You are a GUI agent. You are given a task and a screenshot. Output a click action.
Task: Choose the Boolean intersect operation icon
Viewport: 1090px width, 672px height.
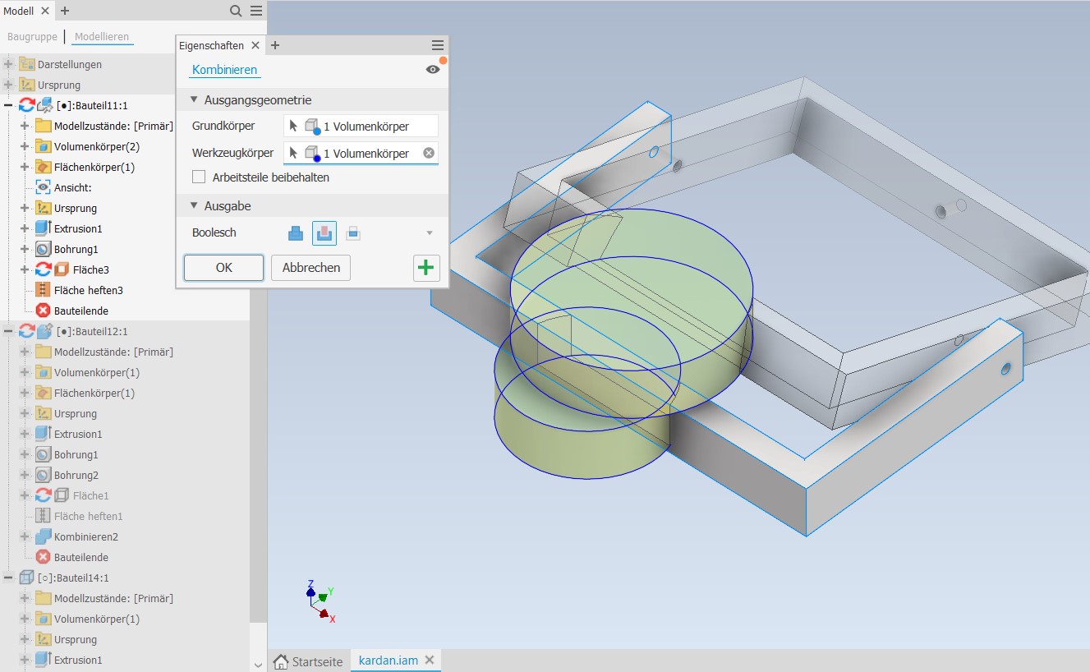pyautogui.click(x=352, y=233)
